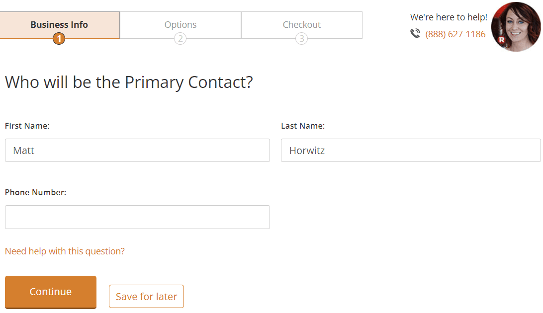Select the 'Matt' text in First Name
Image resolution: width=543 pixels, height=313 pixels.
coord(23,150)
